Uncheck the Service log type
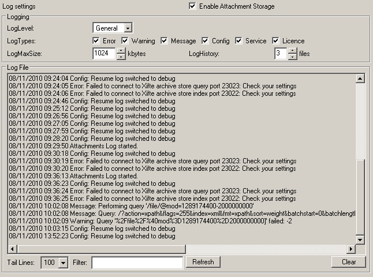373x277 pixels. (239, 41)
